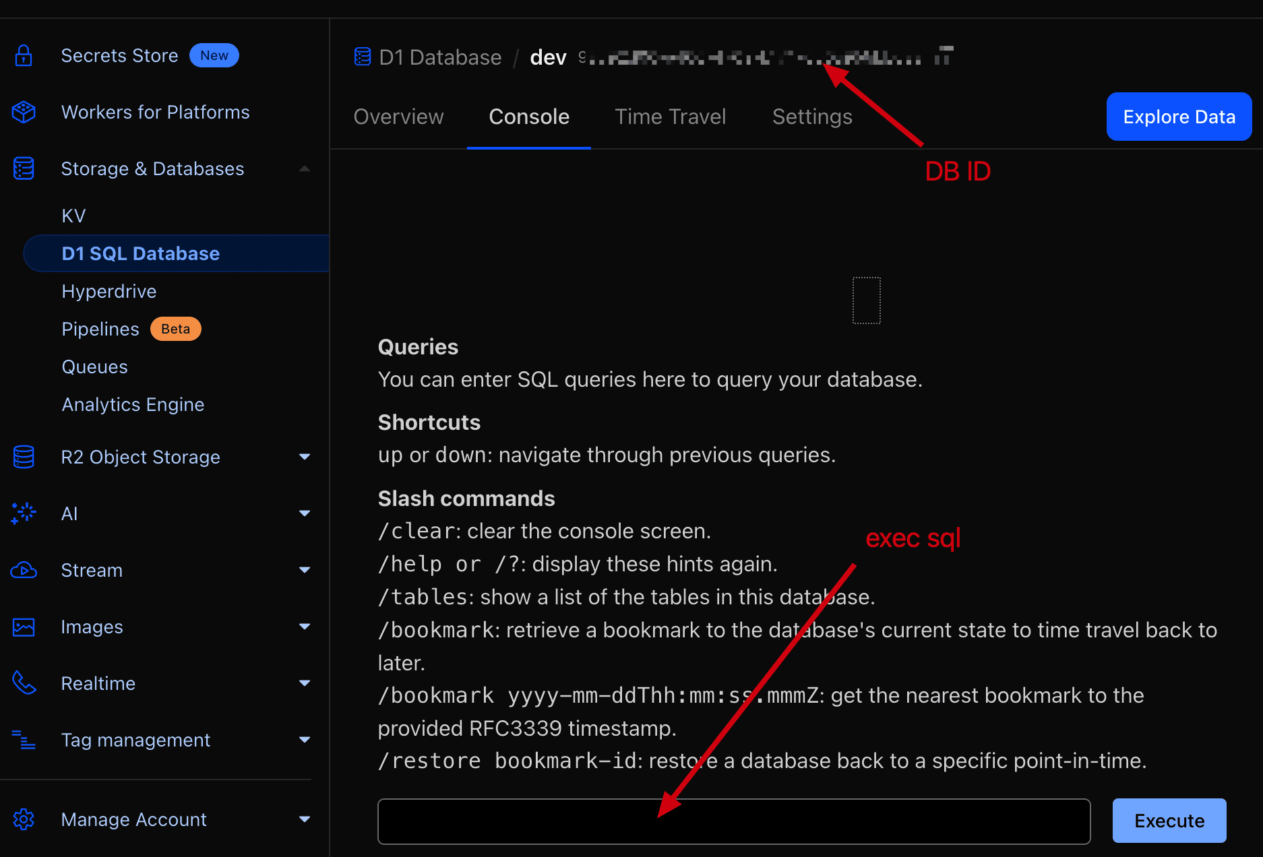The image size is (1263, 857).
Task: Focus the SQL query input field
Action: pos(733,821)
